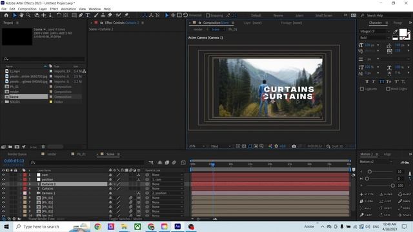This screenshot has height=232, width=413.
Task: Select the Pen tool
Action: point(81,15)
